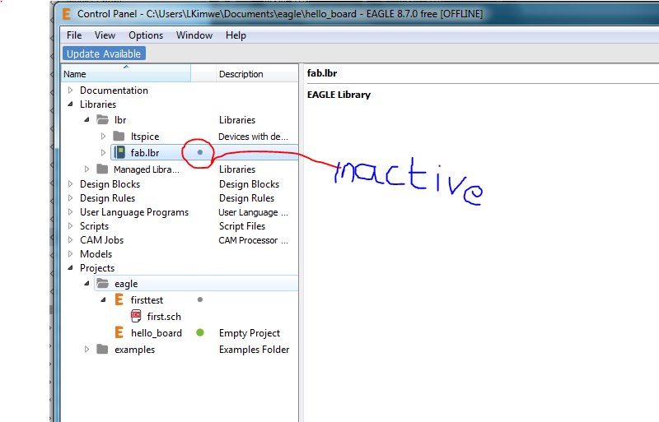Sort by the Name column header
This screenshot has width=659, height=422.
click(126, 73)
